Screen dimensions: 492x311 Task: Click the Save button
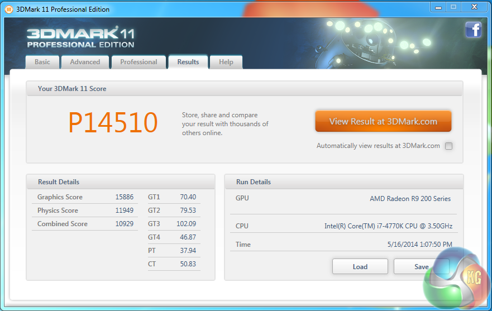tap(419, 266)
